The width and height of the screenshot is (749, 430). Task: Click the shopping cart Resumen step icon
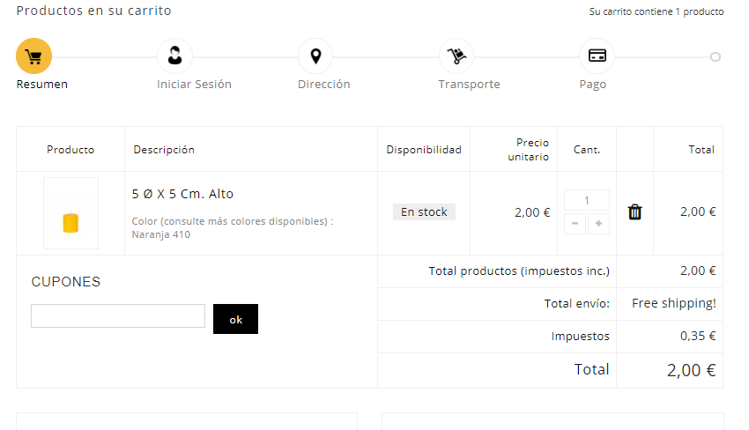(x=33, y=57)
